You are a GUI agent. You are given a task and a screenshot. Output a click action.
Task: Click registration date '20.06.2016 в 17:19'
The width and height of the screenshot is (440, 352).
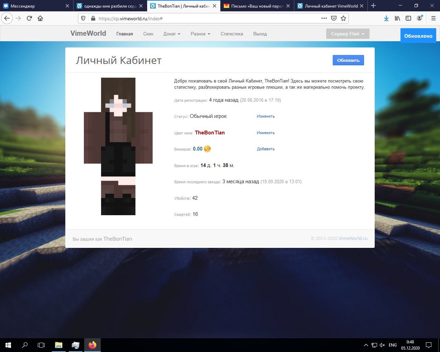pyautogui.click(x=260, y=100)
